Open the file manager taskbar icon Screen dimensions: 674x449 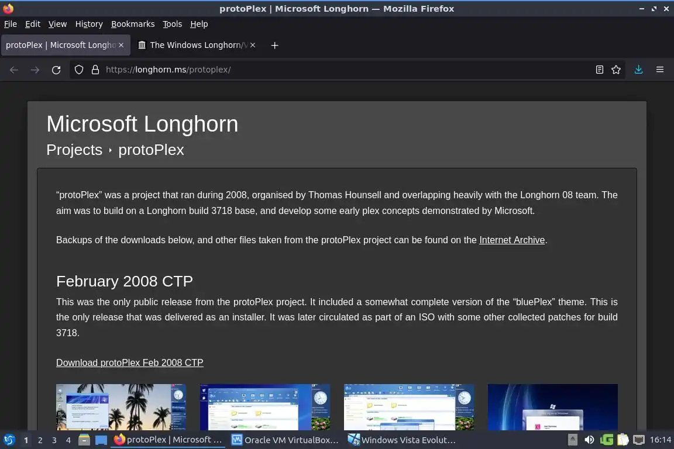[84, 440]
